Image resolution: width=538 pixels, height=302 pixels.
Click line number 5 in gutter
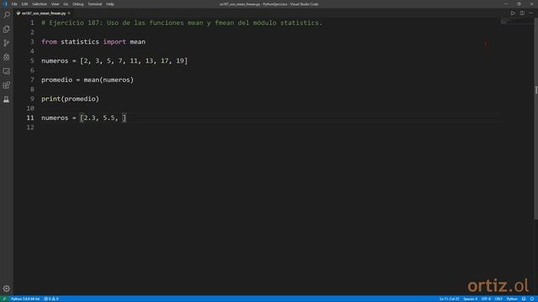(32, 61)
